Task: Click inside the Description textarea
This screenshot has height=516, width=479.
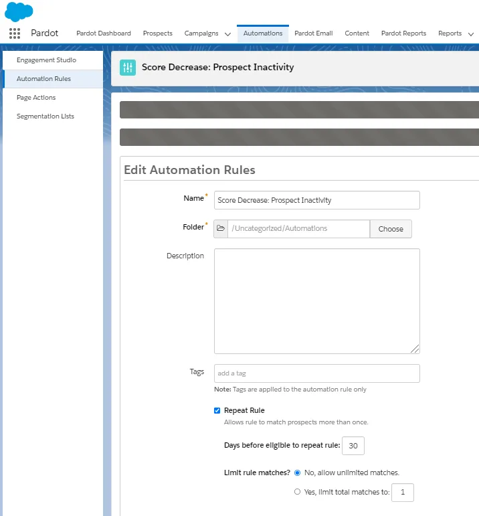Action: tap(317, 301)
